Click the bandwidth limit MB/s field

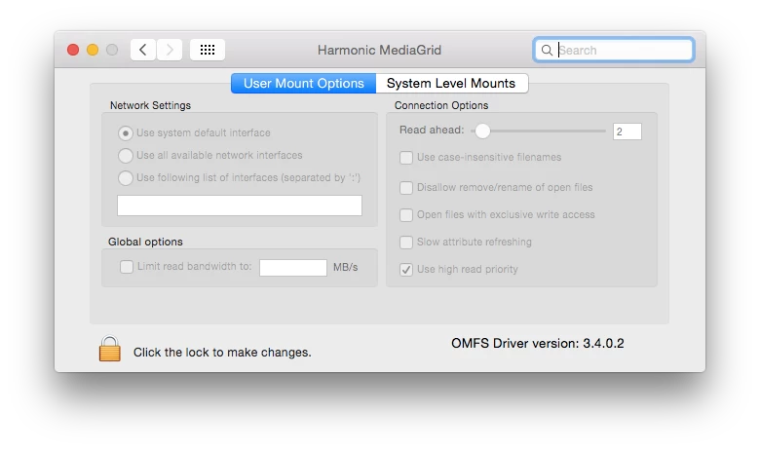293,268
